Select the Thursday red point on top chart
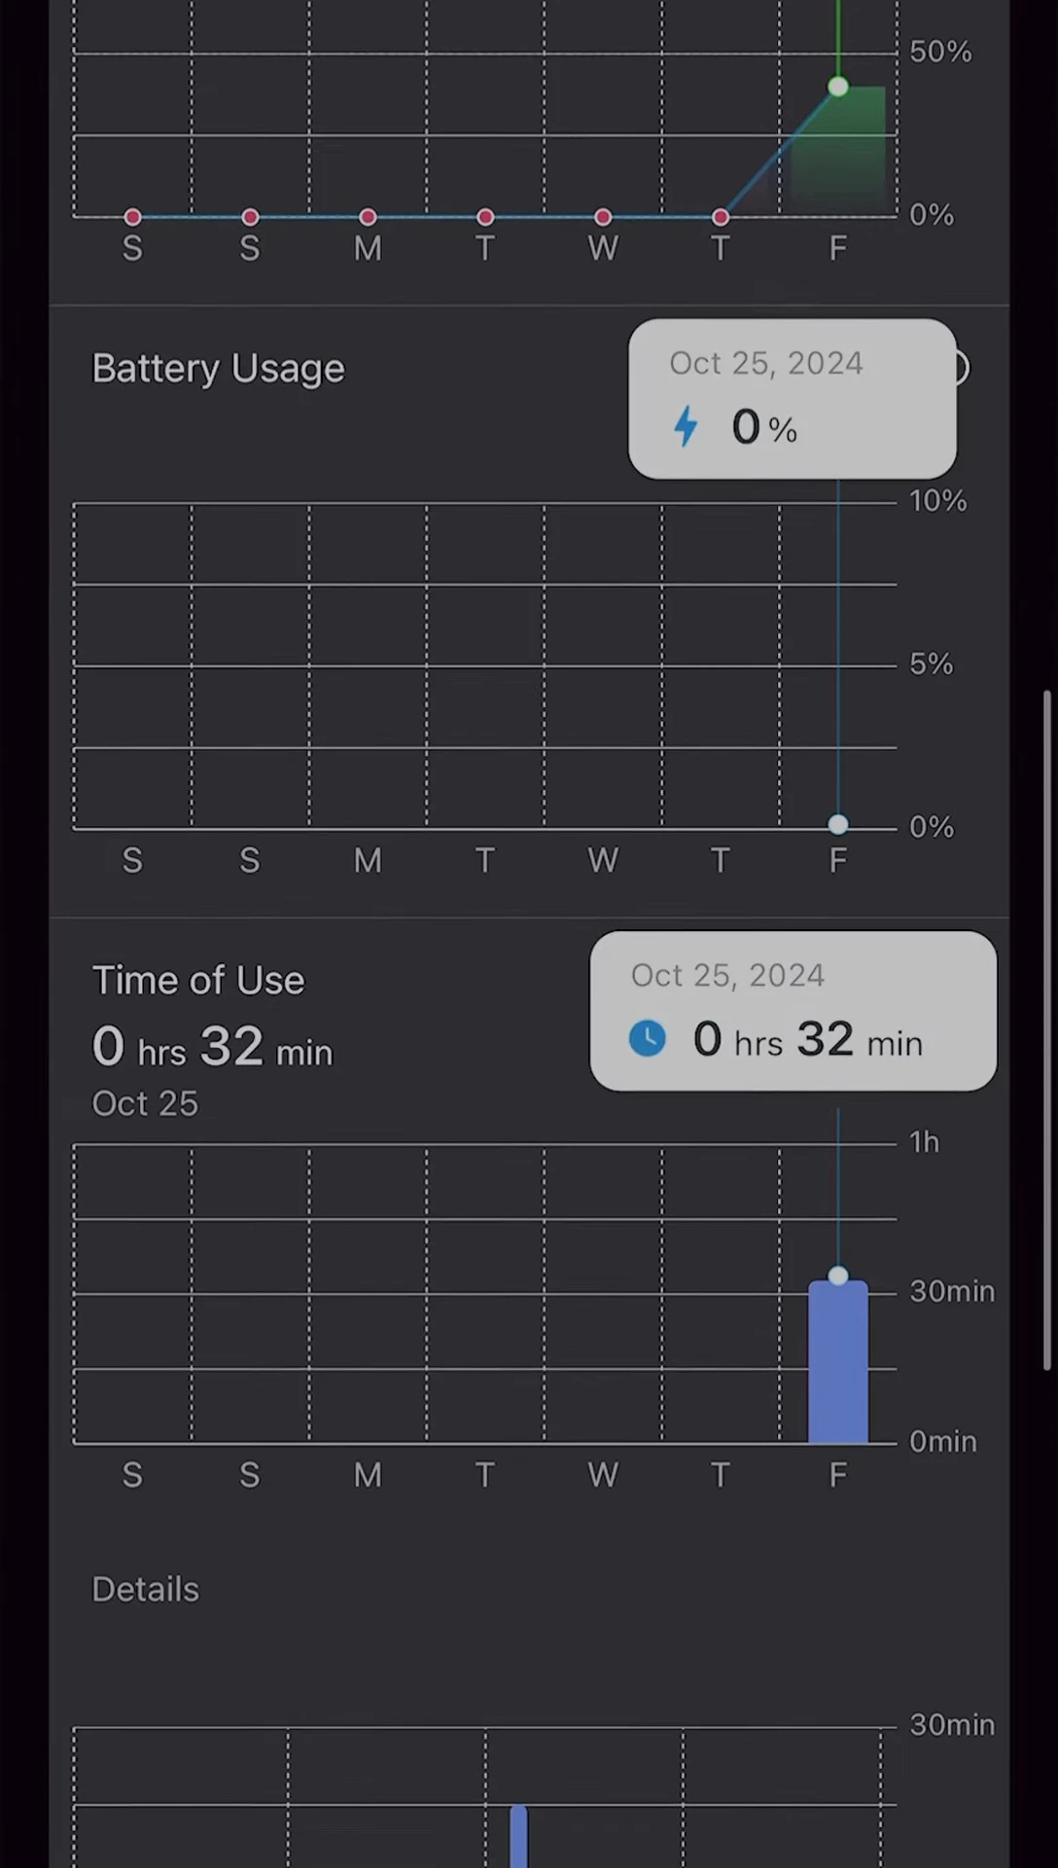The image size is (1058, 1868). [721, 217]
